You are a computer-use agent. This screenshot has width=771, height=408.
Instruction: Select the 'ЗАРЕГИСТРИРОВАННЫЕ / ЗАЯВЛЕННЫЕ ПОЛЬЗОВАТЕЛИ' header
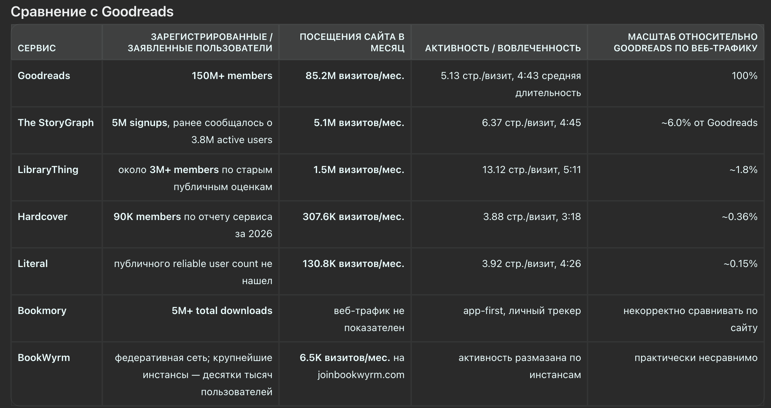[200, 42]
